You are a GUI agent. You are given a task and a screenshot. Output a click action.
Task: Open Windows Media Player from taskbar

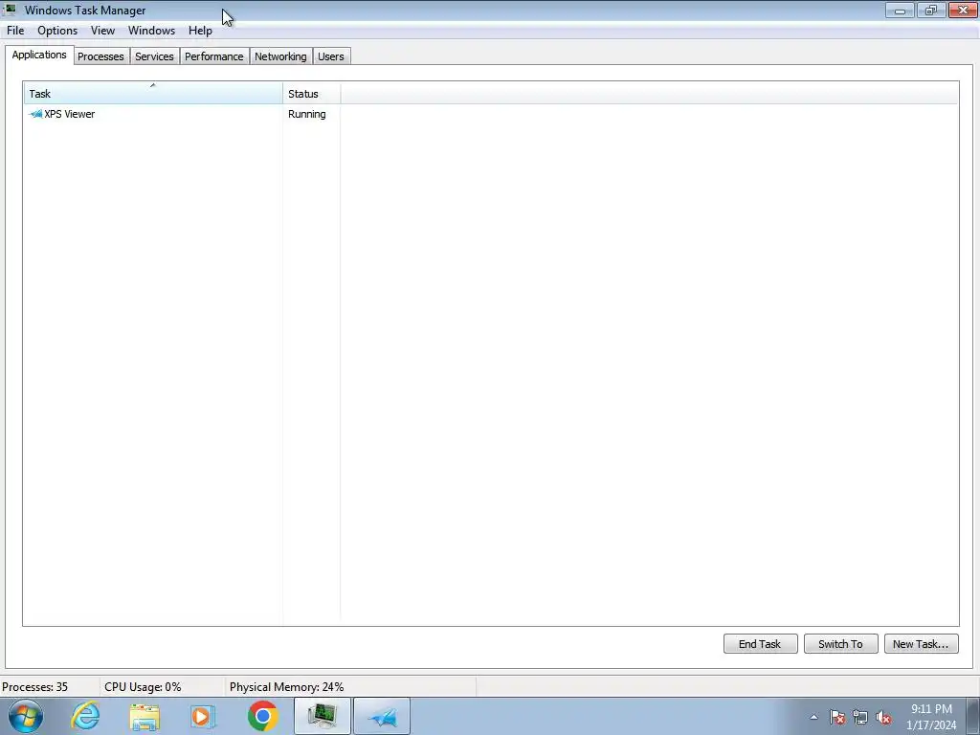[x=203, y=716]
